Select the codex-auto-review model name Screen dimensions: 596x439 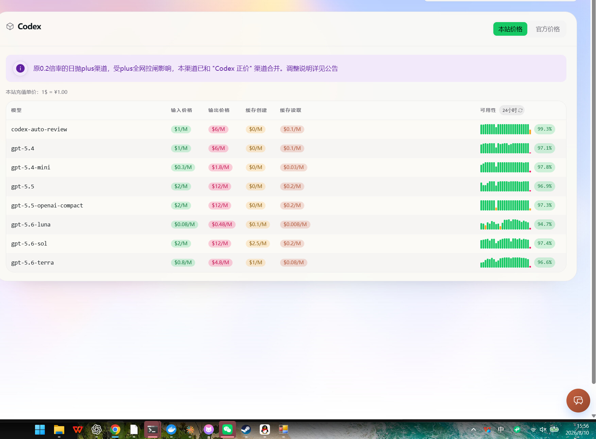(x=39, y=129)
